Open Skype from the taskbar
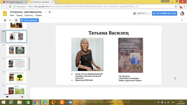 click(x=45, y=102)
